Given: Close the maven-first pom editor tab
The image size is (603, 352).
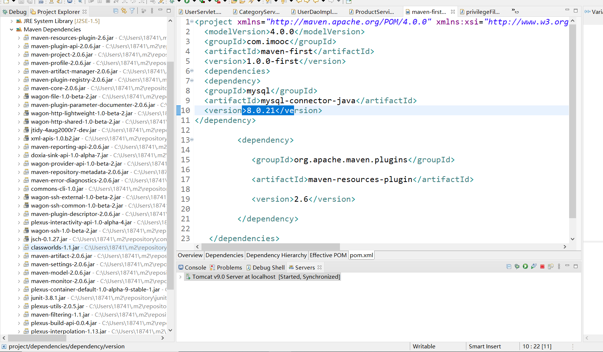Looking at the screenshot, I should pyautogui.click(x=453, y=12).
